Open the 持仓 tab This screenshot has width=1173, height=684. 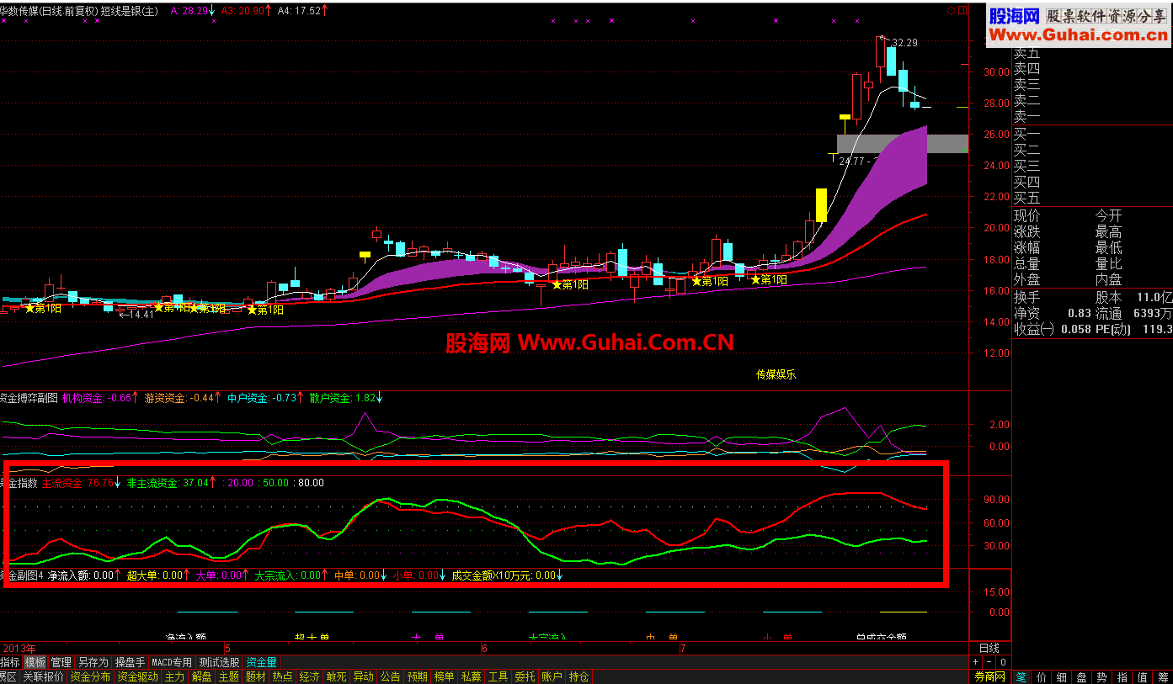coord(579,676)
